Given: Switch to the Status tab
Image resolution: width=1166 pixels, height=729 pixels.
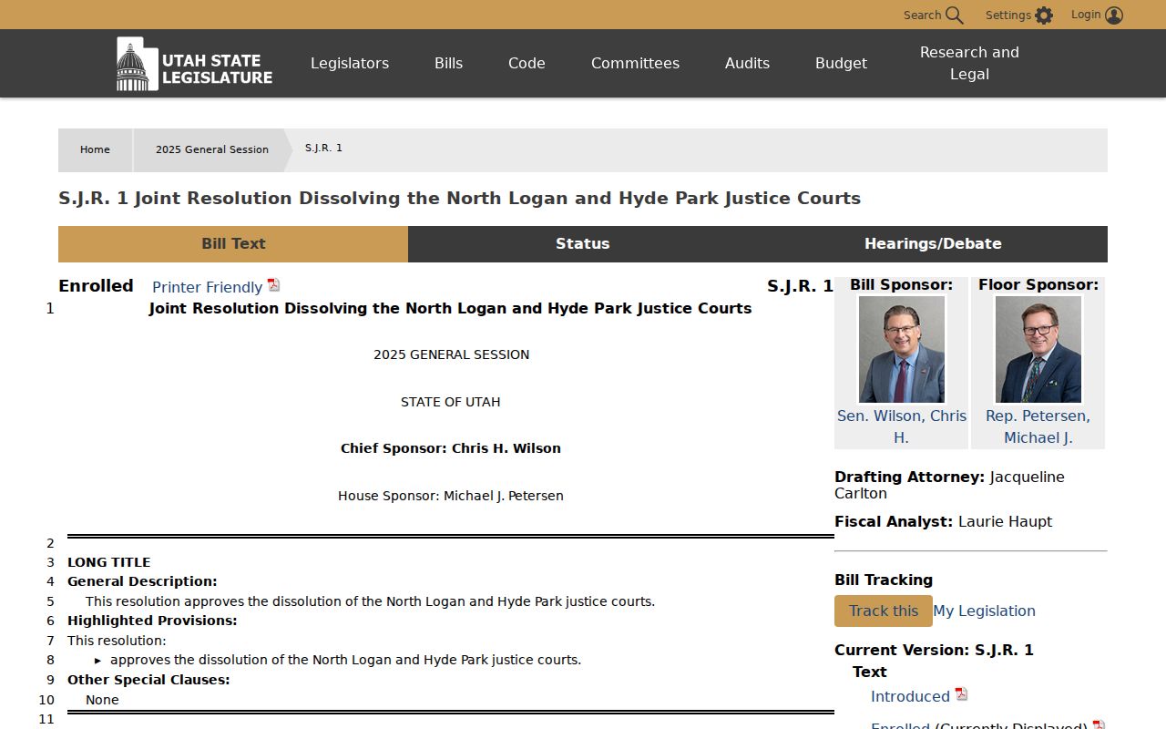Looking at the screenshot, I should click(583, 244).
